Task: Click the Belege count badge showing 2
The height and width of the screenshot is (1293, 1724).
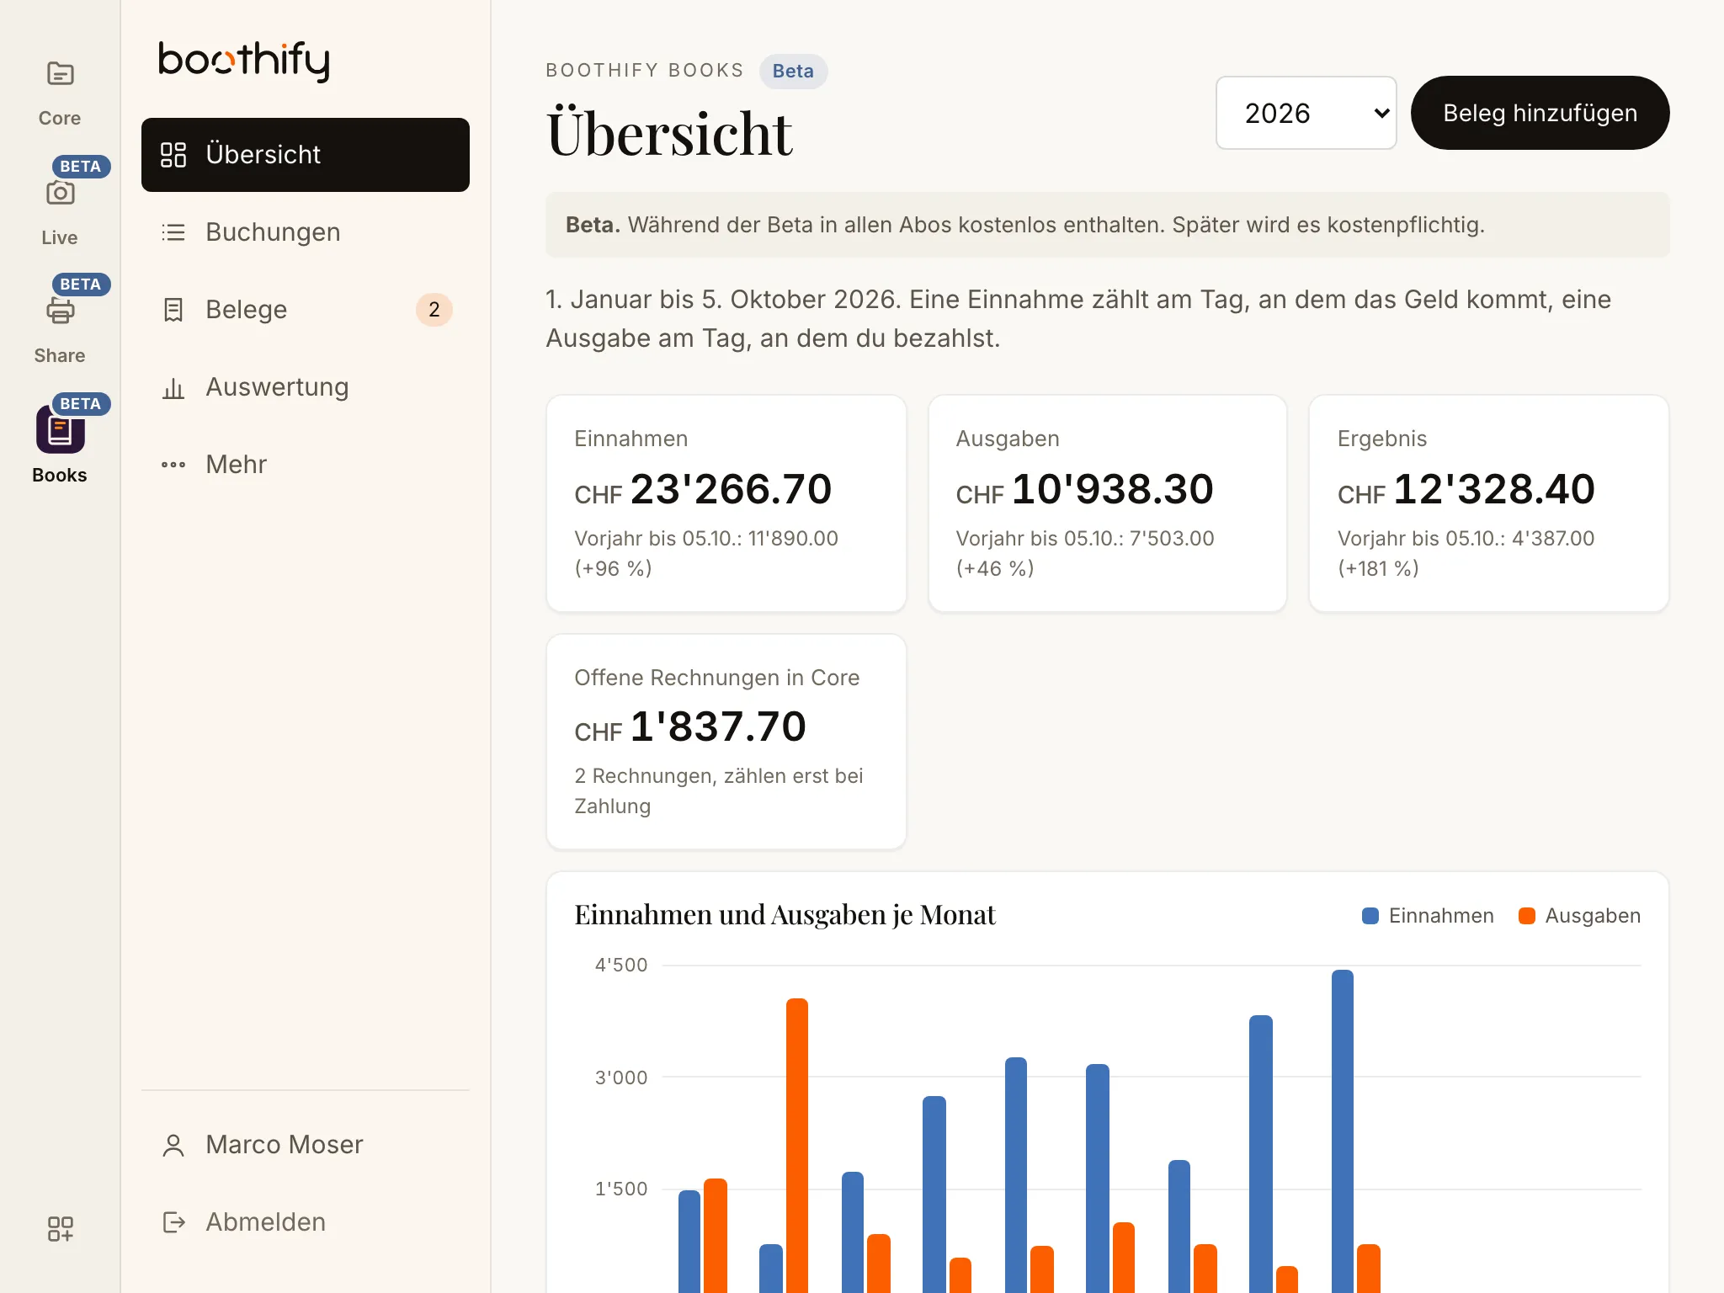Action: (x=434, y=310)
